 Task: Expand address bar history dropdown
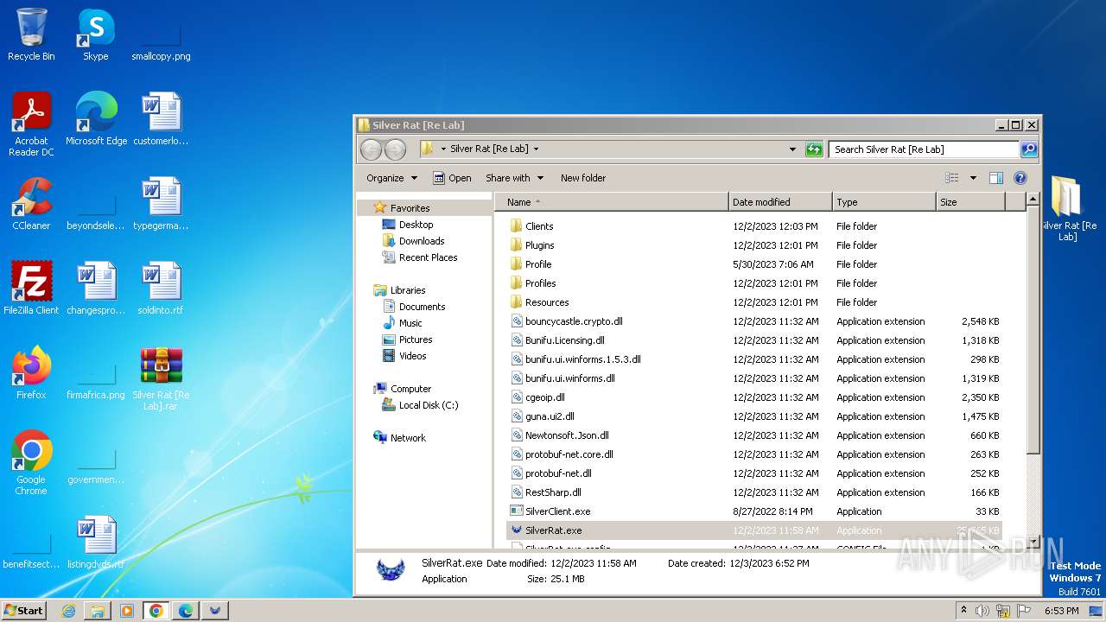click(792, 149)
